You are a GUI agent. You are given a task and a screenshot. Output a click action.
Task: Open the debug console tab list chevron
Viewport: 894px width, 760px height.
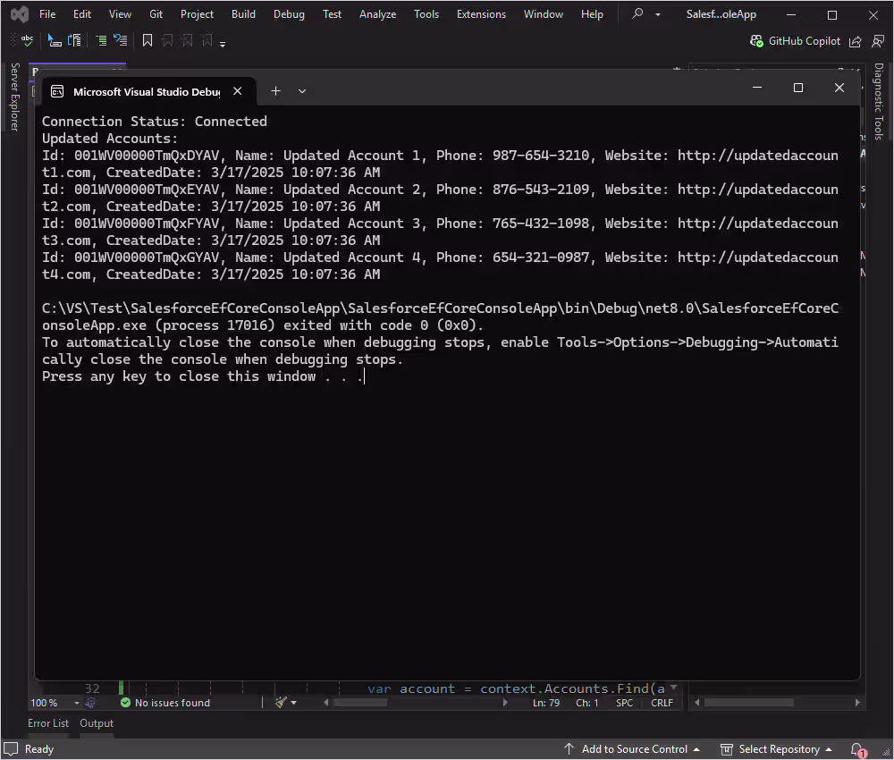(x=301, y=90)
